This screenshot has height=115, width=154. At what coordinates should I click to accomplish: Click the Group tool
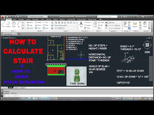click(125, 24)
